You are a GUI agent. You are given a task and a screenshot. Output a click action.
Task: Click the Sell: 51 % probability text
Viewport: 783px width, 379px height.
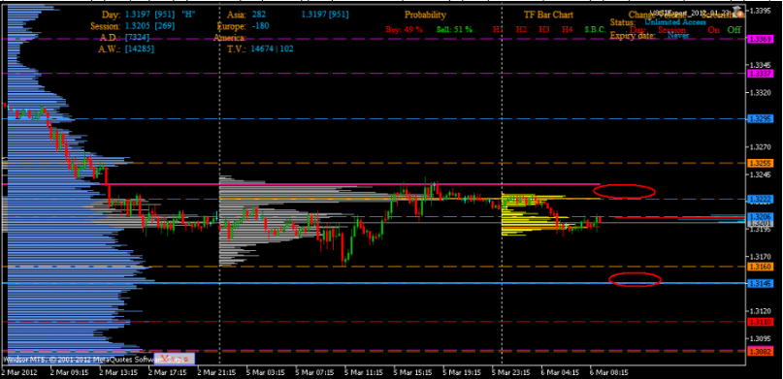pyautogui.click(x=454, y=29)
